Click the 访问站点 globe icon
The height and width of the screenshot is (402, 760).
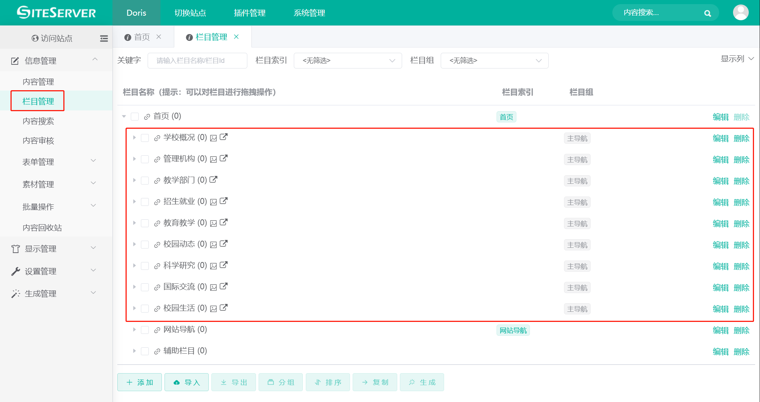pos(34,38)
